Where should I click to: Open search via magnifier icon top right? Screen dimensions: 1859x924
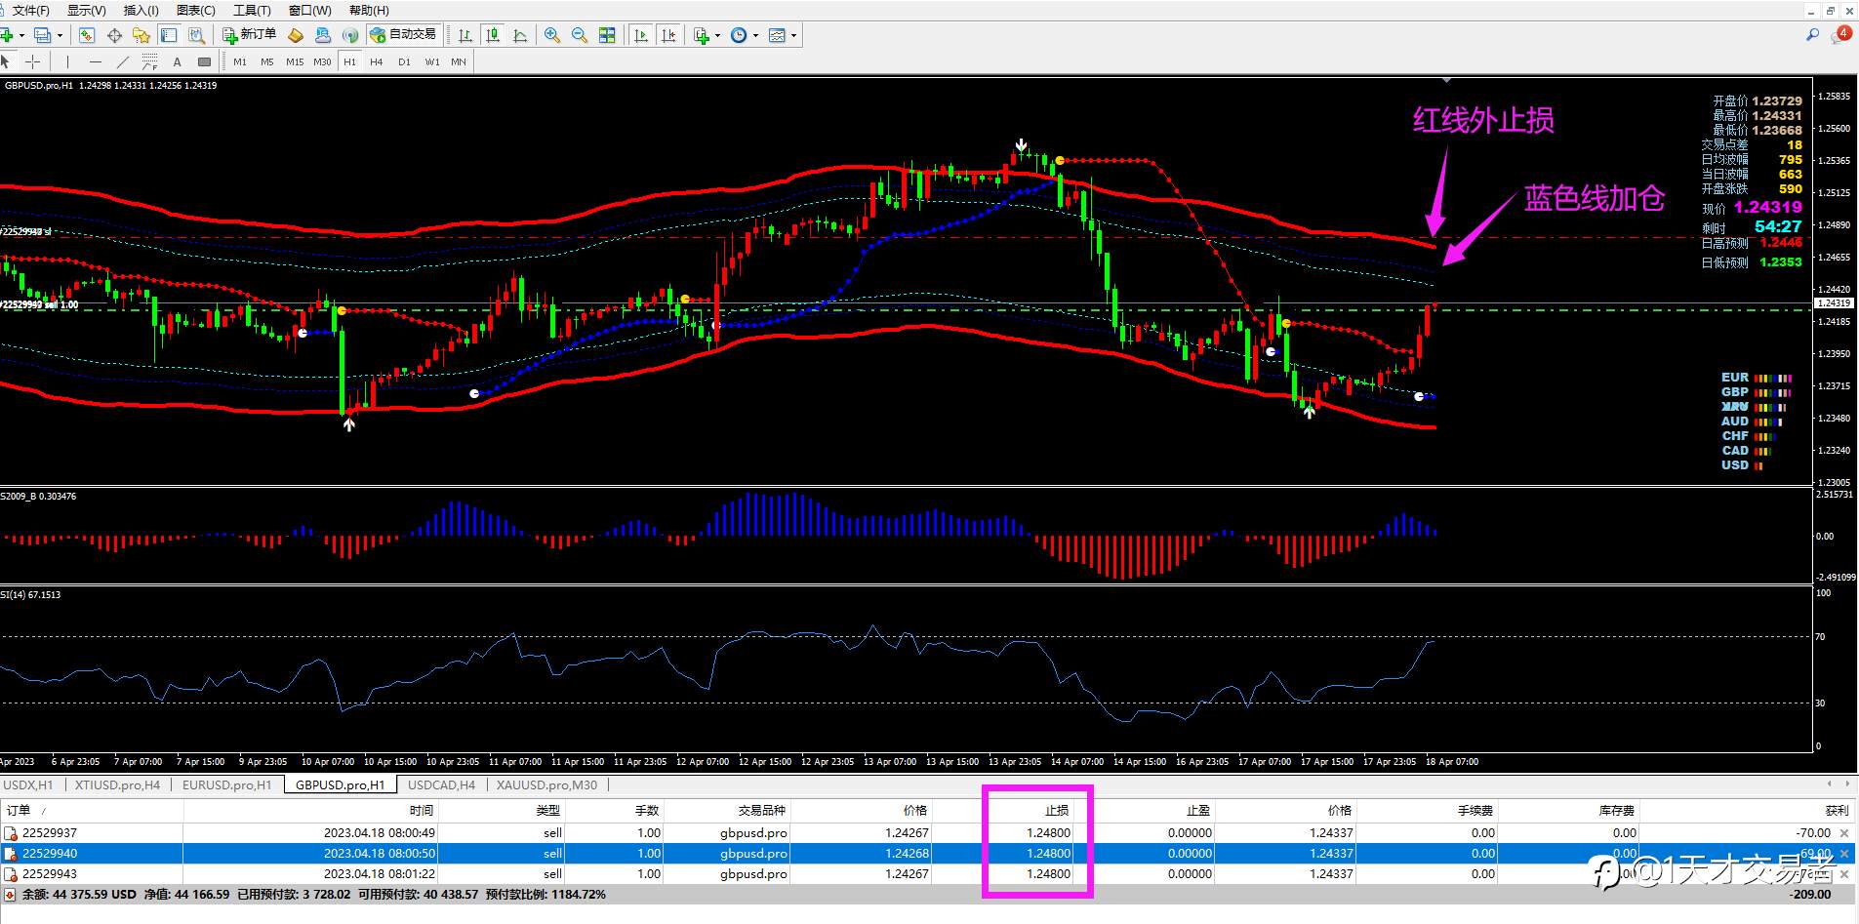pyautogui.click(x=1812, y=34)
